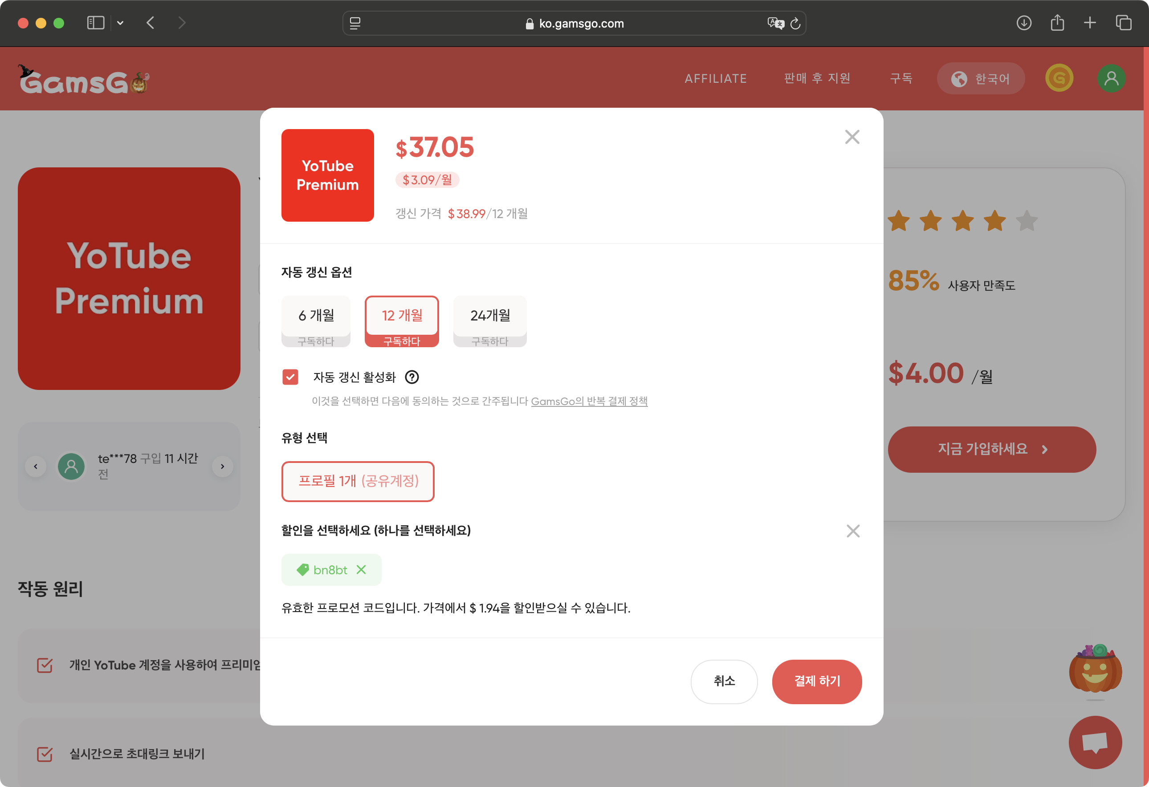Click the translate page icon in address bar
The height and width of the screenshot is (787, 1149).
775,23
